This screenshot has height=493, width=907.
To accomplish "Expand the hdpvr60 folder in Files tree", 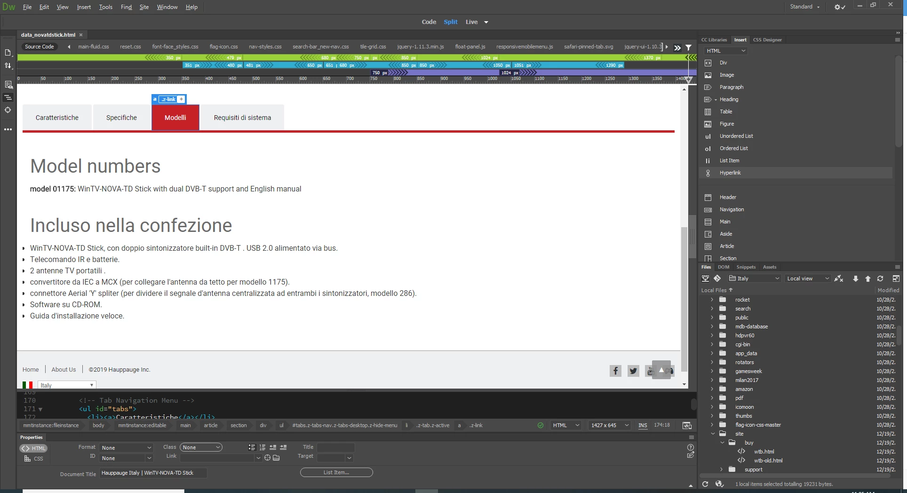I will [712, 335].
